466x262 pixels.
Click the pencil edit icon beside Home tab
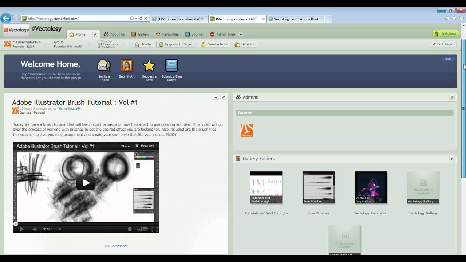[x=95, y=34]
